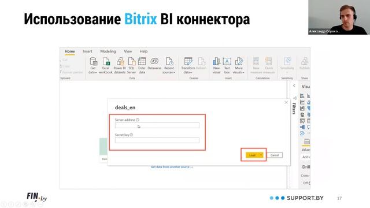This screenshot has width=370, height=208.
Task: Open the Sensitivity button
Action: coord(287,65)
